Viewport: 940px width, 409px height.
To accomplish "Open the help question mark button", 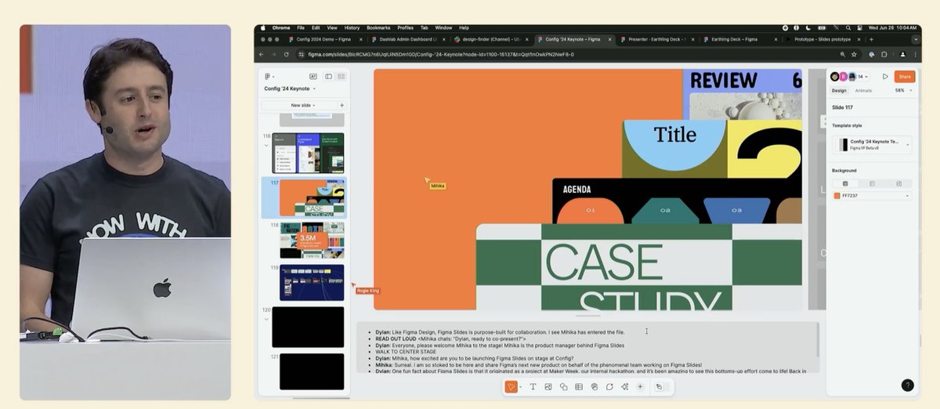I will pos(907,385).
